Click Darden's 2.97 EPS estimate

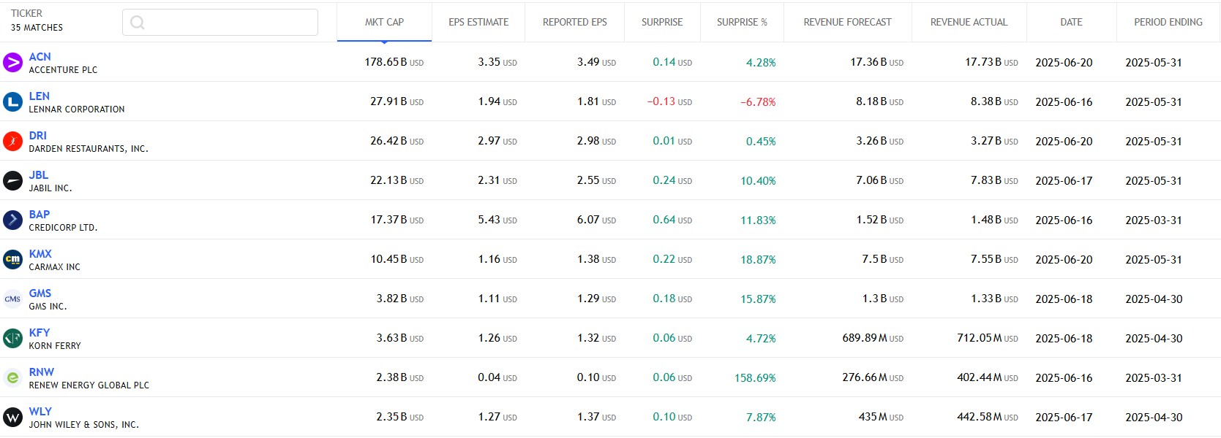pyautogui.click(x=497, y=142)
